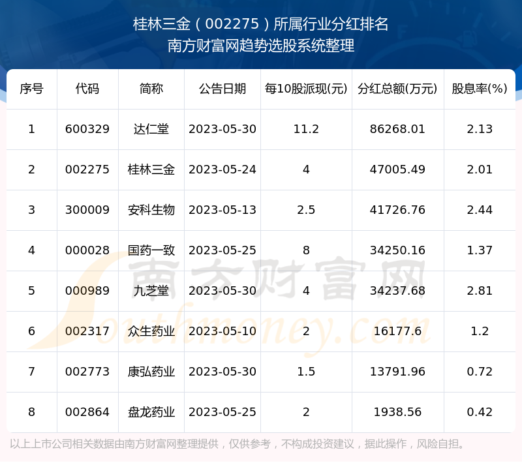Click stock code 600329

[x=87, y=129]
